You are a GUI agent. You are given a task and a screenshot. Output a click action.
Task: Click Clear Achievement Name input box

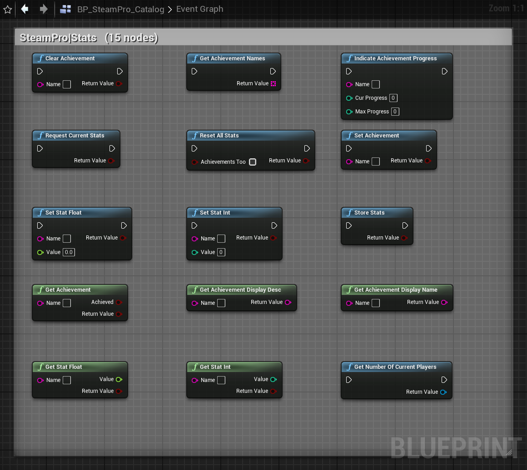pyautogui.click(x=67, y=84)
